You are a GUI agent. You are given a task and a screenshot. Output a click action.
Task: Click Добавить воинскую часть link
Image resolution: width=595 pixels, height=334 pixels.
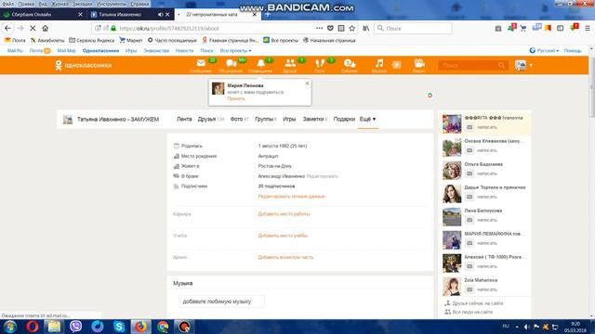285,257
